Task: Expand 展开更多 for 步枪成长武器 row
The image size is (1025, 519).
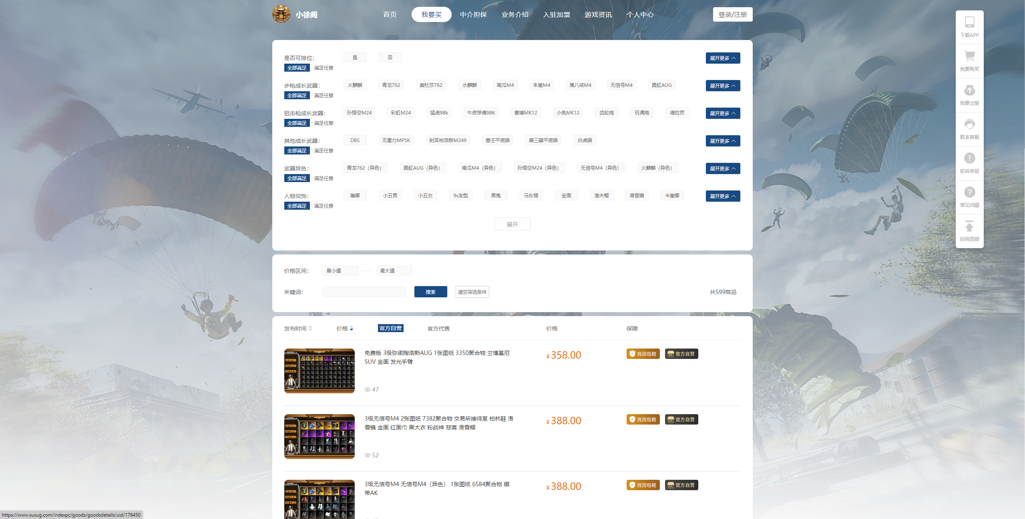Action: point(723,86)
